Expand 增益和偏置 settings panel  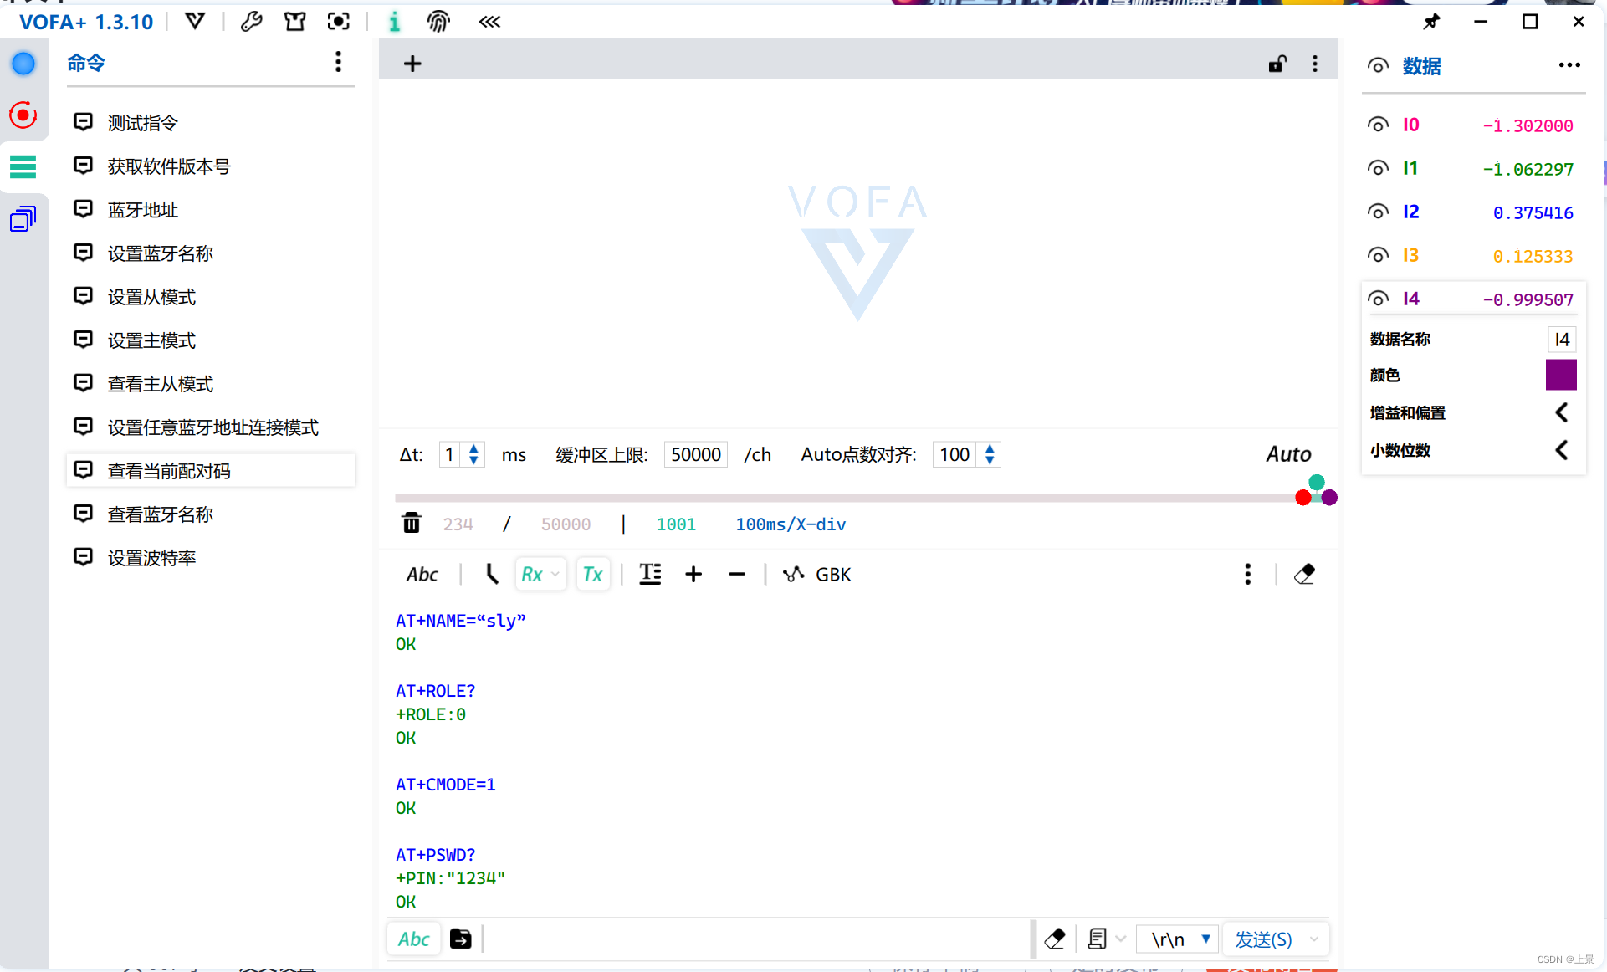pyautogui.click(x=1564, y=412)
